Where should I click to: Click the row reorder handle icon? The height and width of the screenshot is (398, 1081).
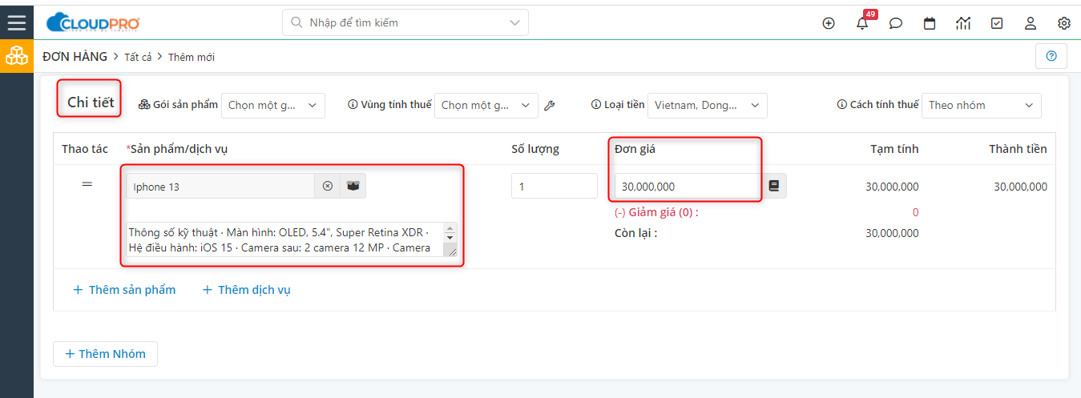(87, 184)
